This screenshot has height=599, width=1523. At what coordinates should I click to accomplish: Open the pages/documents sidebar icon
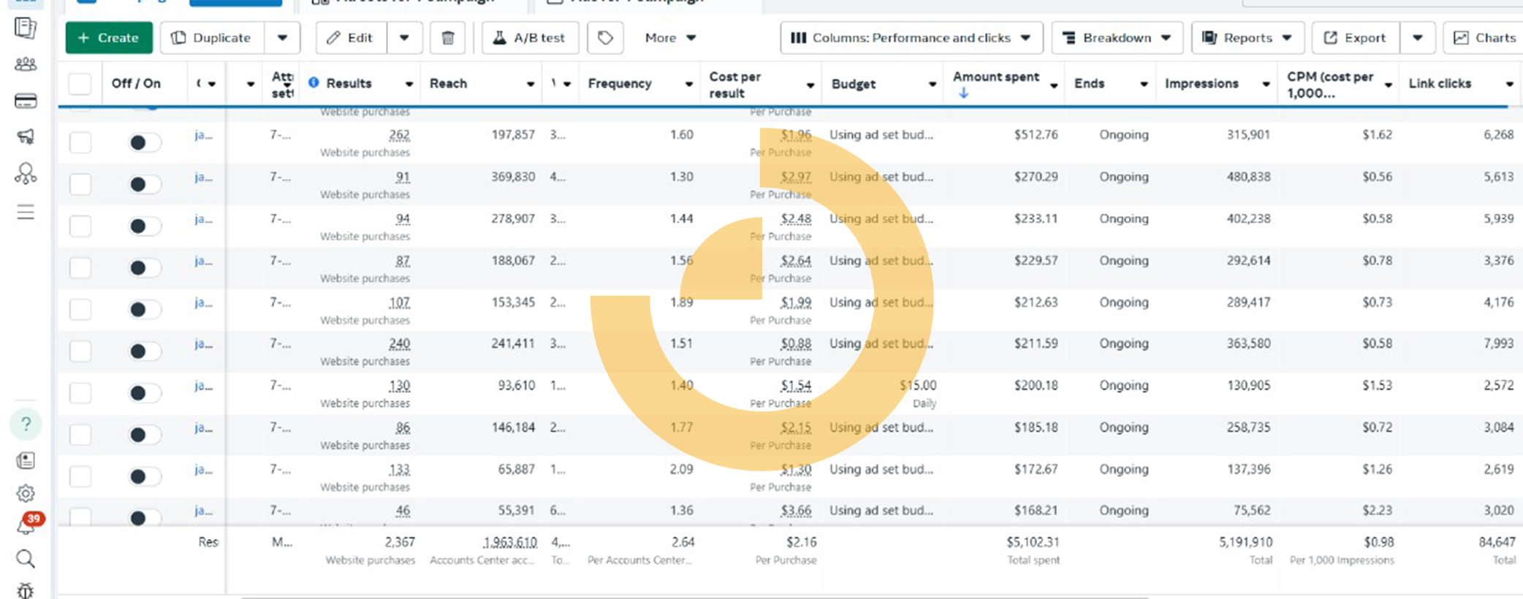point(26,28)
